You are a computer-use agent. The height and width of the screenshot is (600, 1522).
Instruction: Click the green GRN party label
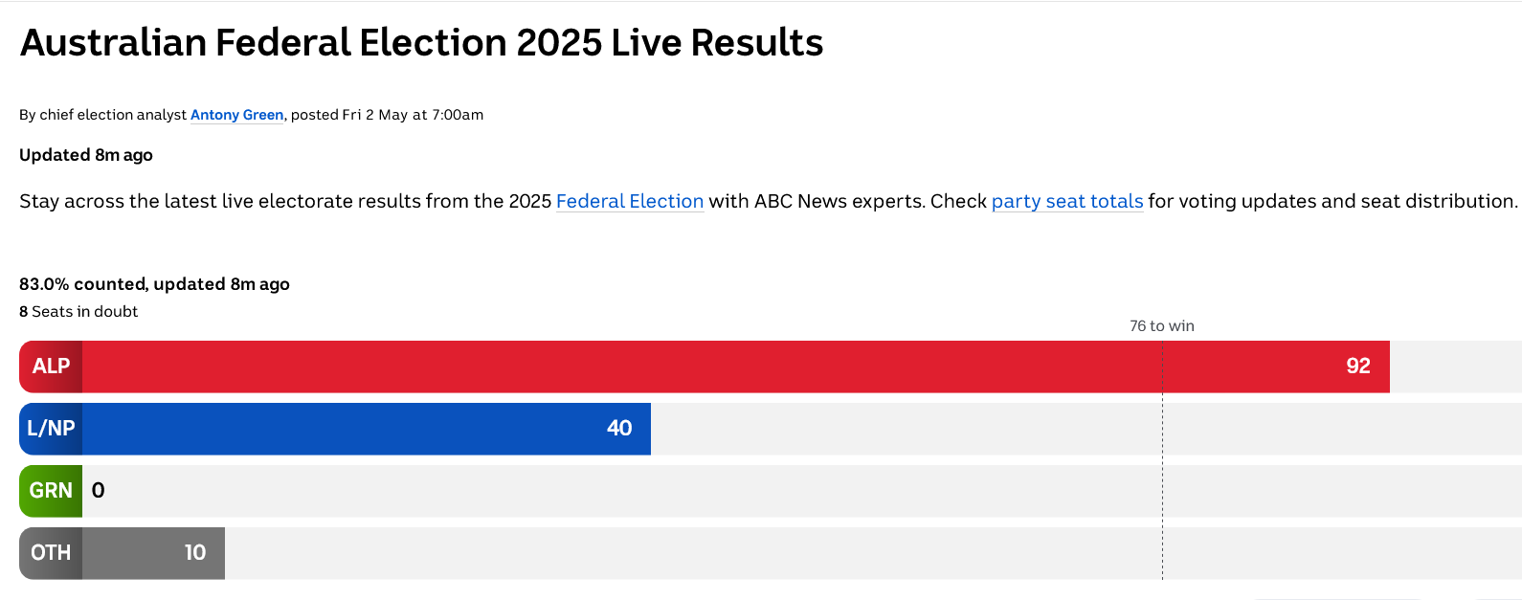[x=51, y=491]
